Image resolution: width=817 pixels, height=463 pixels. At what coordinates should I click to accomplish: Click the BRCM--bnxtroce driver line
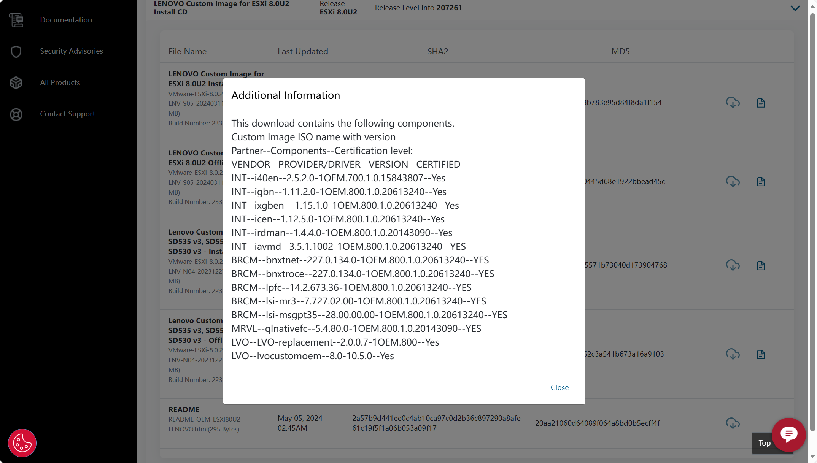coord(362,274)
